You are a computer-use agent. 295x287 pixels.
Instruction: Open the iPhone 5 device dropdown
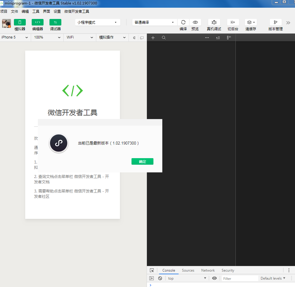(15, 37)
